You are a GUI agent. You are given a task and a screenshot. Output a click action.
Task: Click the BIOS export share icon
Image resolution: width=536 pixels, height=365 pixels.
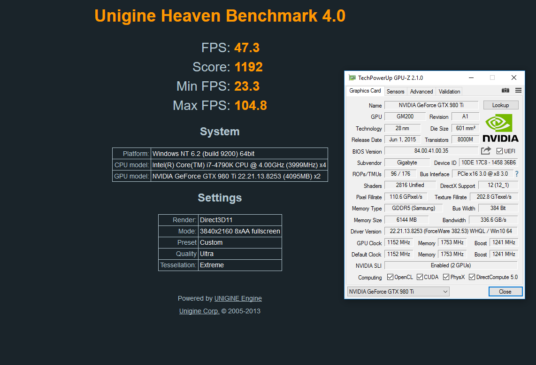[x=486, y=151]
